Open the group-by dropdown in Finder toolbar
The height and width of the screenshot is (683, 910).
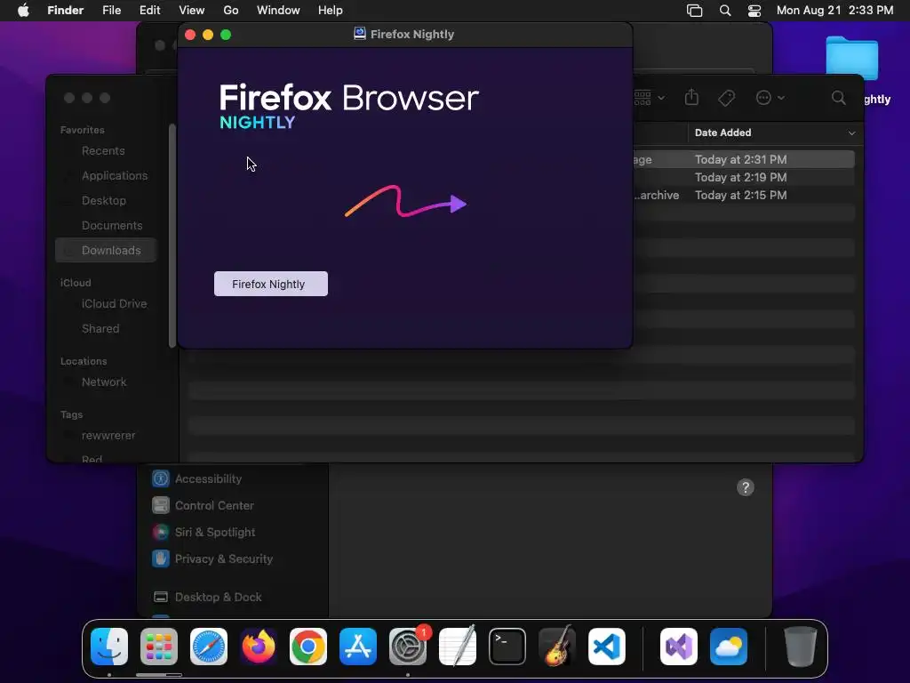tap(649, 98)
